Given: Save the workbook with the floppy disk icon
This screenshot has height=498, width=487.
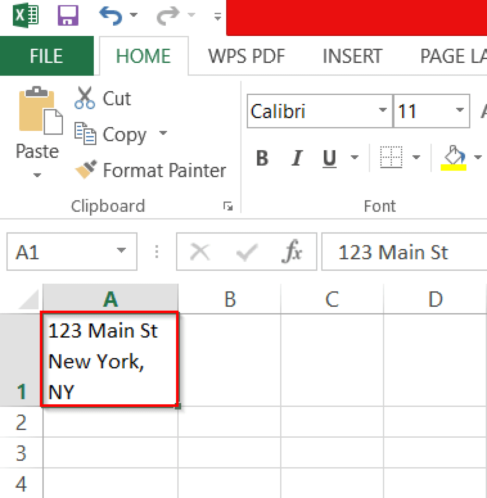Looking at the screenshot, I should [68, 15].
